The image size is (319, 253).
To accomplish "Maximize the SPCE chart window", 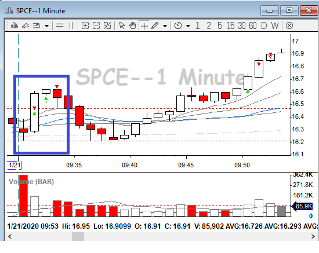I will (x=289, y=10).
